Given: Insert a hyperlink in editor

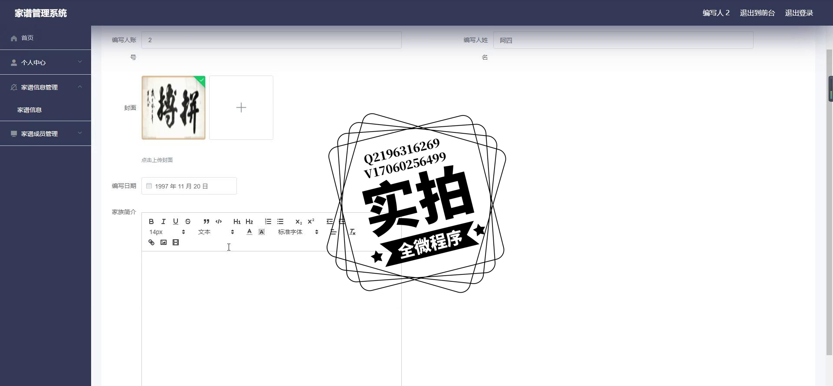Looking at the screenshot, I should pyautogui.click(x=151, y=242).
